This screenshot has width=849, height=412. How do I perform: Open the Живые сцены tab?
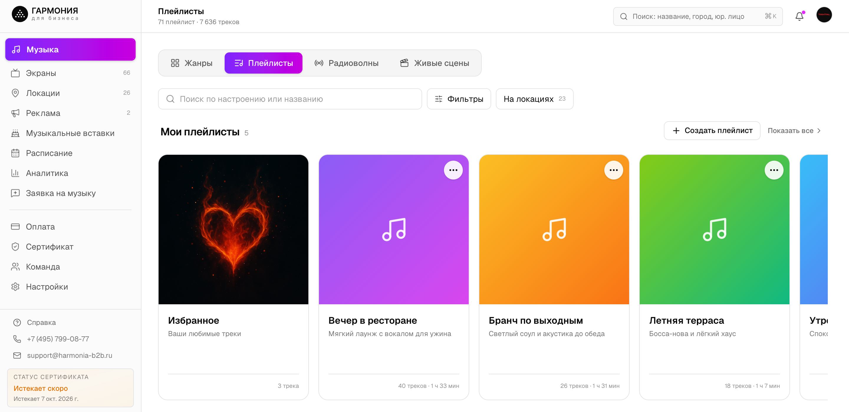(435, 63)
